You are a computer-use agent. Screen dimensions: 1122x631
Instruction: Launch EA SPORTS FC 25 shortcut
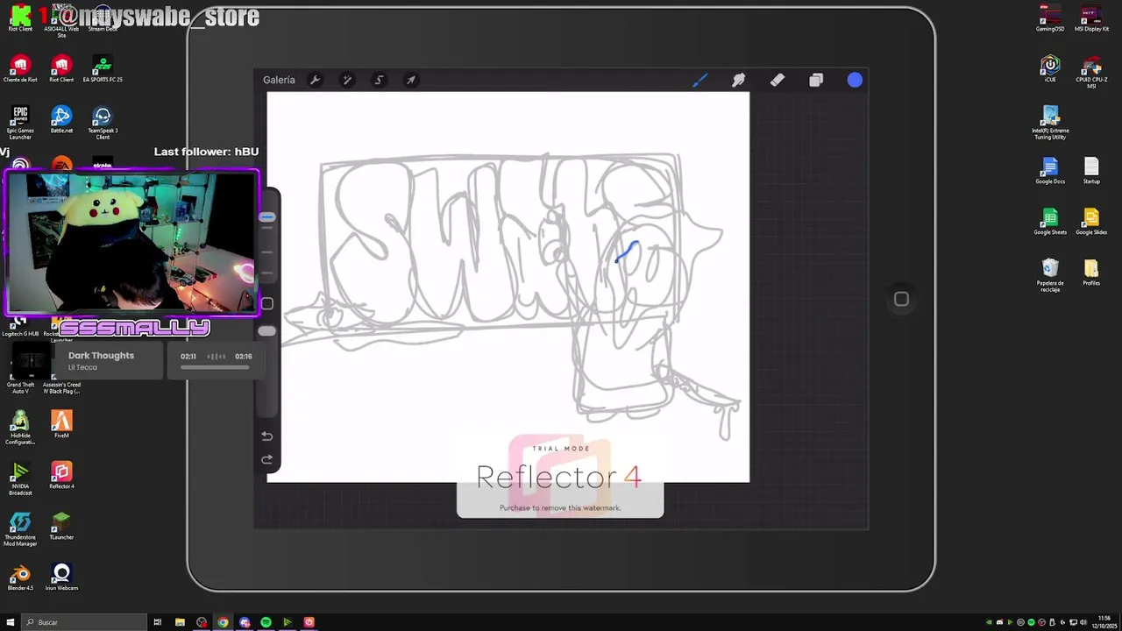(x=103, y=69)
